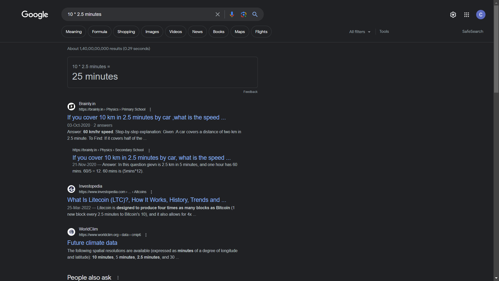The image size is (499, 281).
Task: Open the three-dot menu for the WorldClim result
Action: click(146, 235)
